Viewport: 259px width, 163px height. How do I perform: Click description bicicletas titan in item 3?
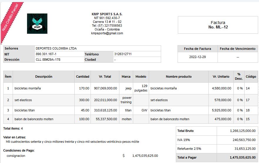click(x=25, y=110)
